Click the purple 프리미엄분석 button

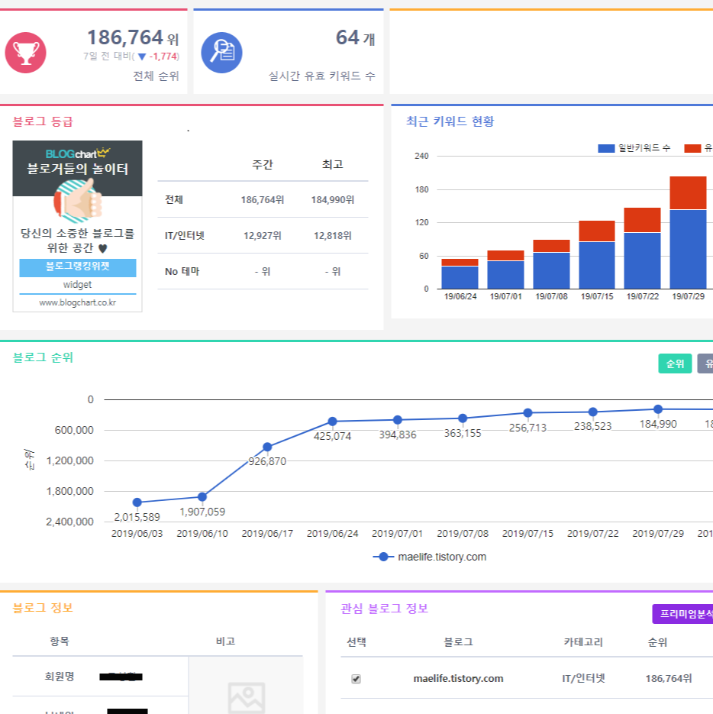click(682, 614)
